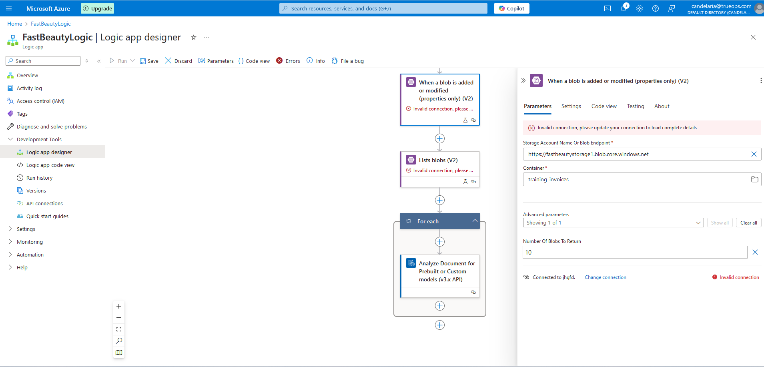Toggle the sidebar sort arrows next to Search
Screen dimensions: 764x367
point(87,61)
